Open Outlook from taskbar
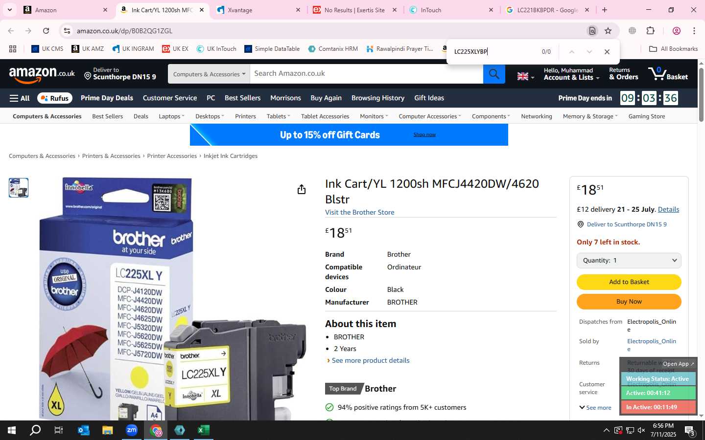The height and width of the screenshot is (440, 705). pyautogui.click(x=83, y=430)
